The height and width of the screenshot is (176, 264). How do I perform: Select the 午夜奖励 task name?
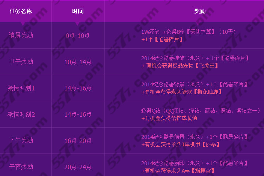point(21,167)
